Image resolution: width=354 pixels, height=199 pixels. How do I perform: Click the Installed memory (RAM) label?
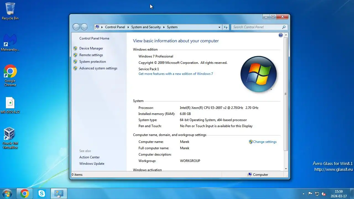[x=157, y=114]
